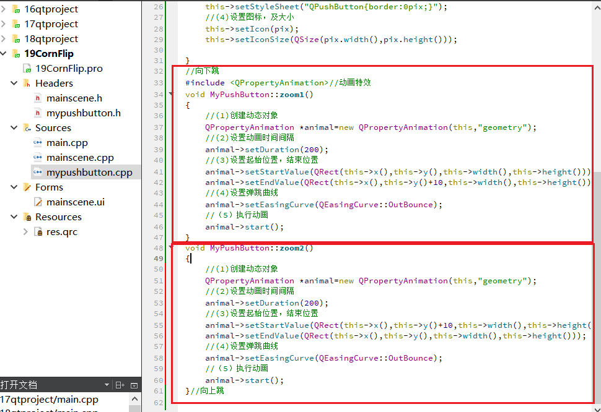Select the 16qtproject label
This screenshot has width=601, height=412.
click(x=51, y=9)
